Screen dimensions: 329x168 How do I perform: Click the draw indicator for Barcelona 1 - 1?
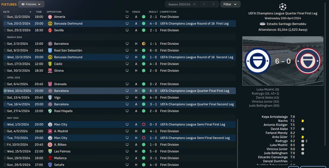point(144,43)
